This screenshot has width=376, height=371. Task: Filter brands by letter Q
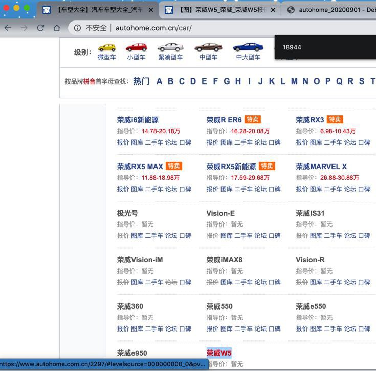(x=339, y=81)
